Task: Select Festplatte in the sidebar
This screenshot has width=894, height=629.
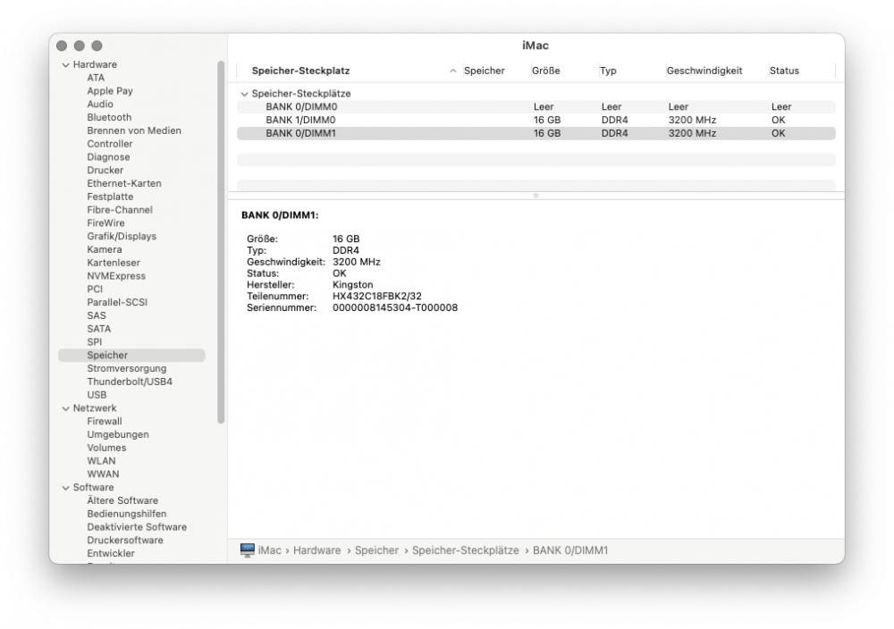Action: pos(110,197)
